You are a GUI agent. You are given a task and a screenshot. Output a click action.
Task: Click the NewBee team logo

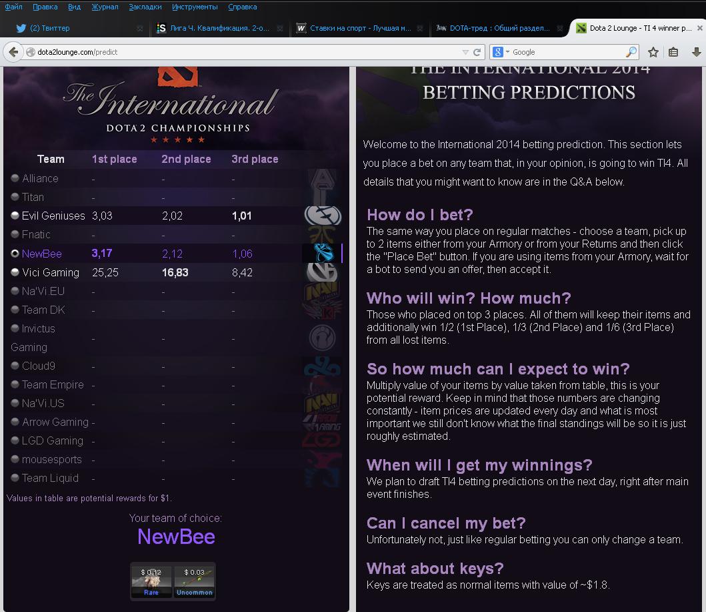click(x=323, y=253)
